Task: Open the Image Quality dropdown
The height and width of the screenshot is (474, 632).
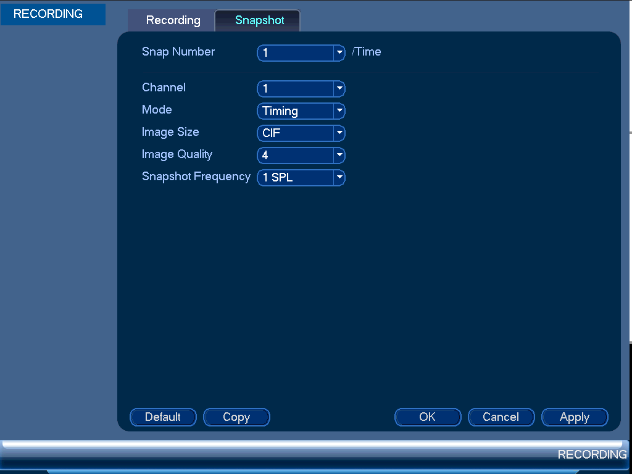Action: [301, 155]
